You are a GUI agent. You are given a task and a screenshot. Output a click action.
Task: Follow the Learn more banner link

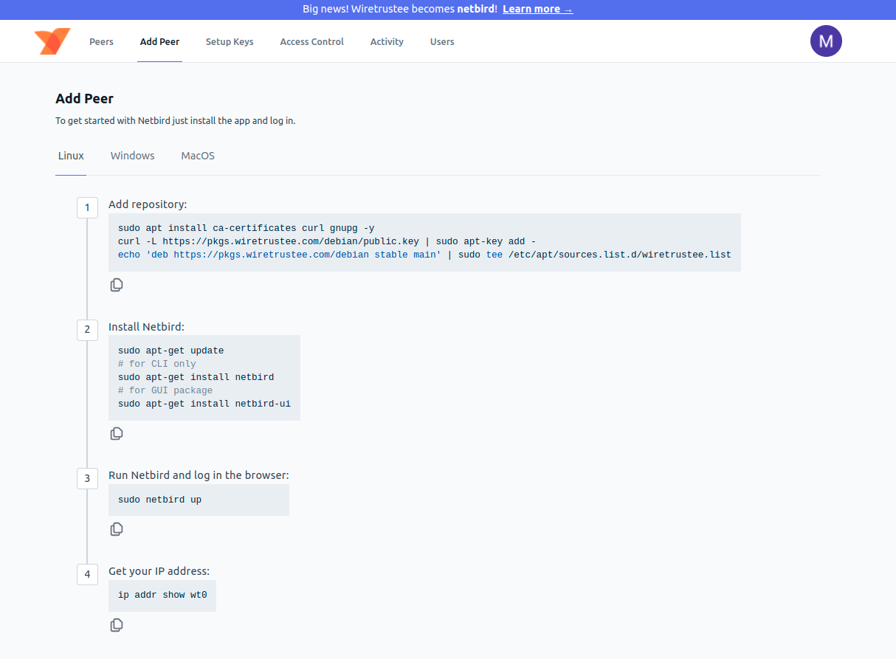[537, 10]
